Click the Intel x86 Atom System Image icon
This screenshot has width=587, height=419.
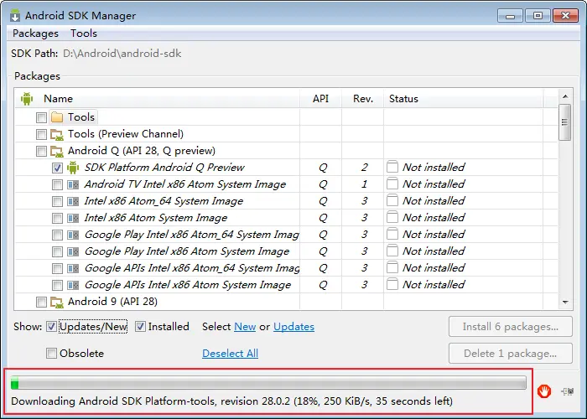click(x=73, y=218)
